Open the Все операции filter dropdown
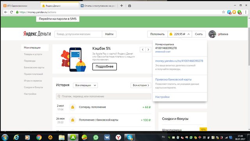This screenshot has height=141, width=250. 85,85
